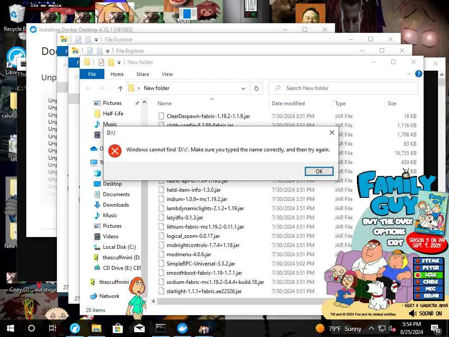Open Downloads in the navigation pane
This screenshot has height=337, width=449.
tap(116, 204)
